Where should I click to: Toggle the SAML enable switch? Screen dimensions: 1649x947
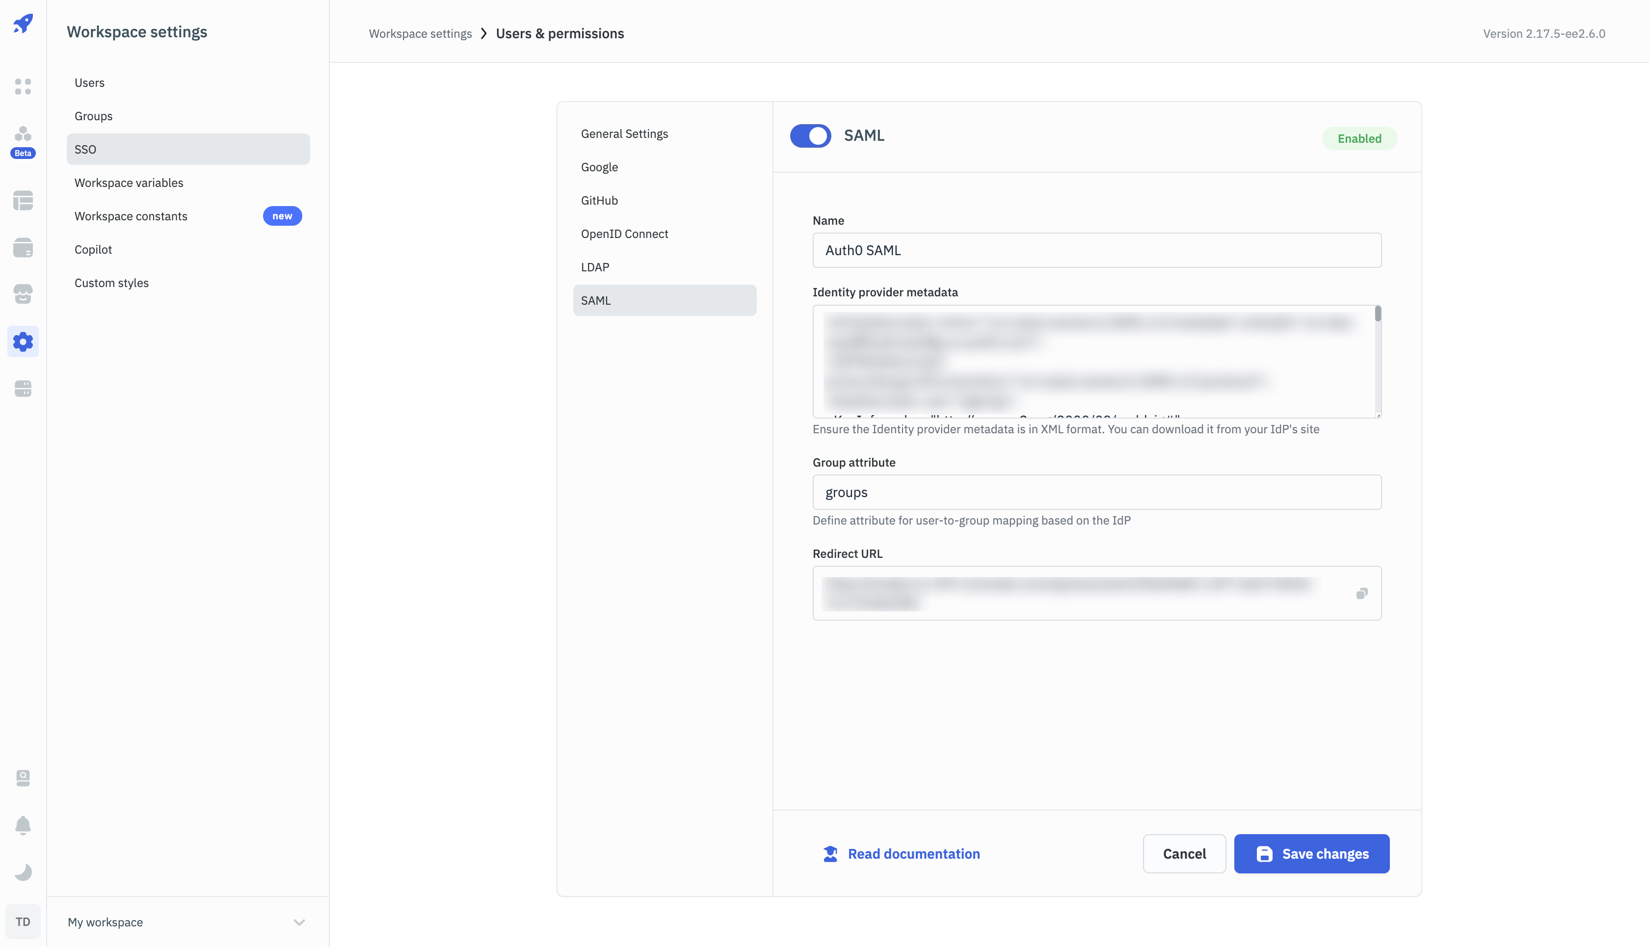[x=810, y=136]
